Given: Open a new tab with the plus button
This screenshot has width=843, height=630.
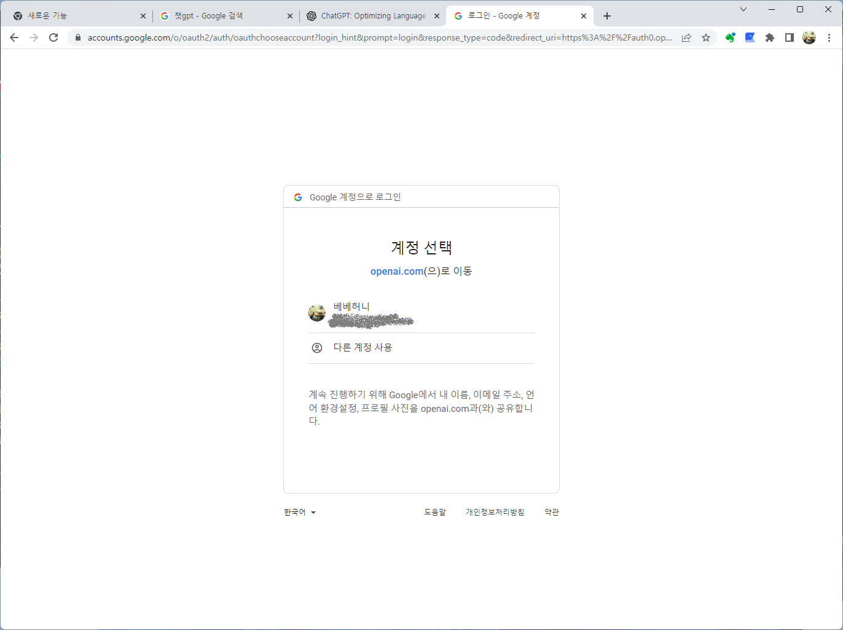Looking at the screenshot, I should click(x=607, y=16).
